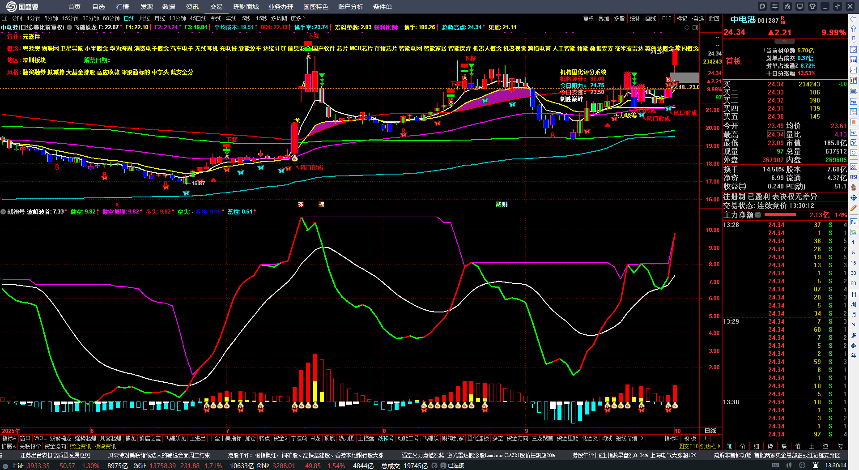Click the F10 company info sidebar icon
This screenshot has height=470, width=859.
point(854,102)
